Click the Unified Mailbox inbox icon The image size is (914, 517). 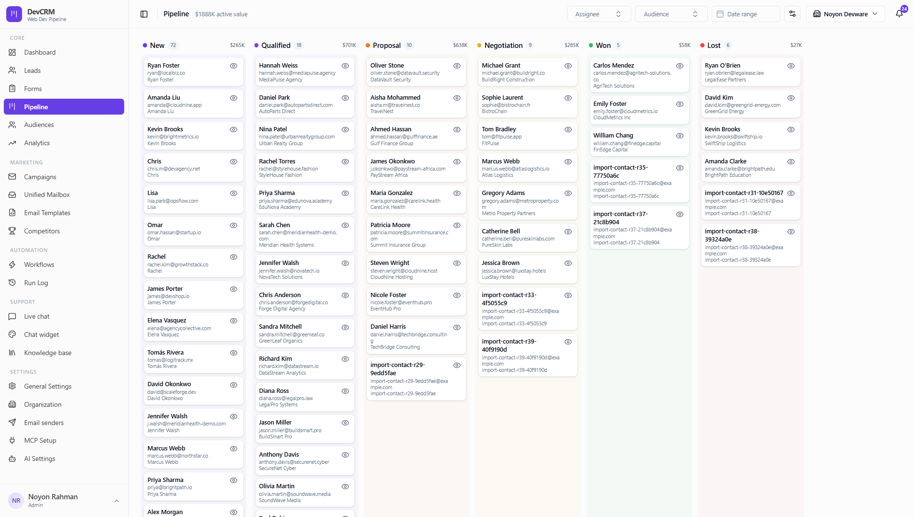tap(12, 195)
